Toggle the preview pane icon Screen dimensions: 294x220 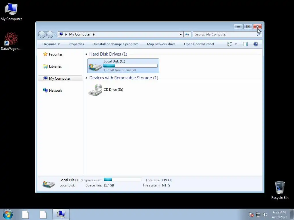[245, 44]
